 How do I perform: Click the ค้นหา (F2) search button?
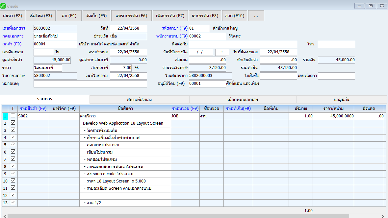tap(13, 15)
